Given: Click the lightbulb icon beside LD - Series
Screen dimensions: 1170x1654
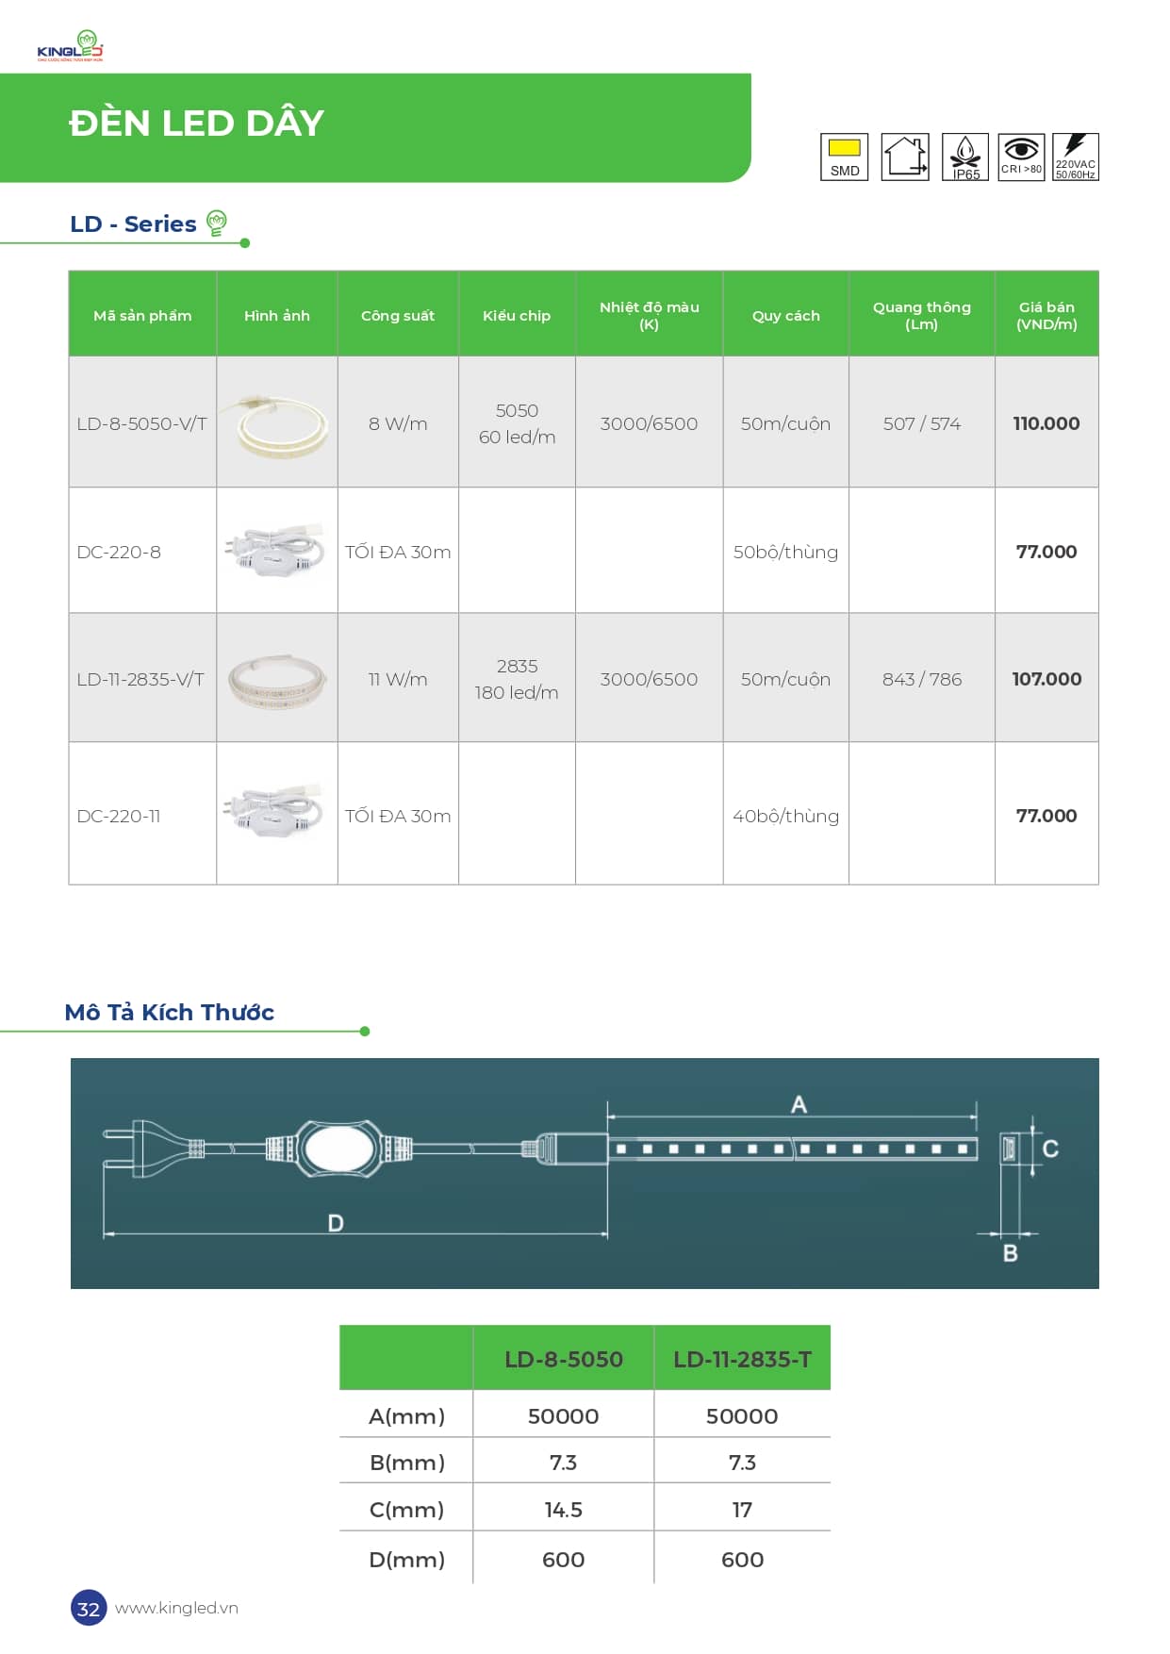Looking at the screenshot, I should click(x=217, y=223).
